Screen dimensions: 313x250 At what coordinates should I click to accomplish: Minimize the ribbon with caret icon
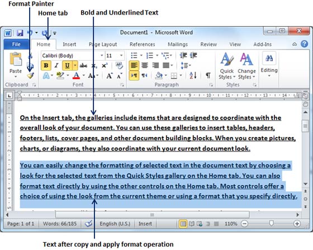(x=295, y=44)
